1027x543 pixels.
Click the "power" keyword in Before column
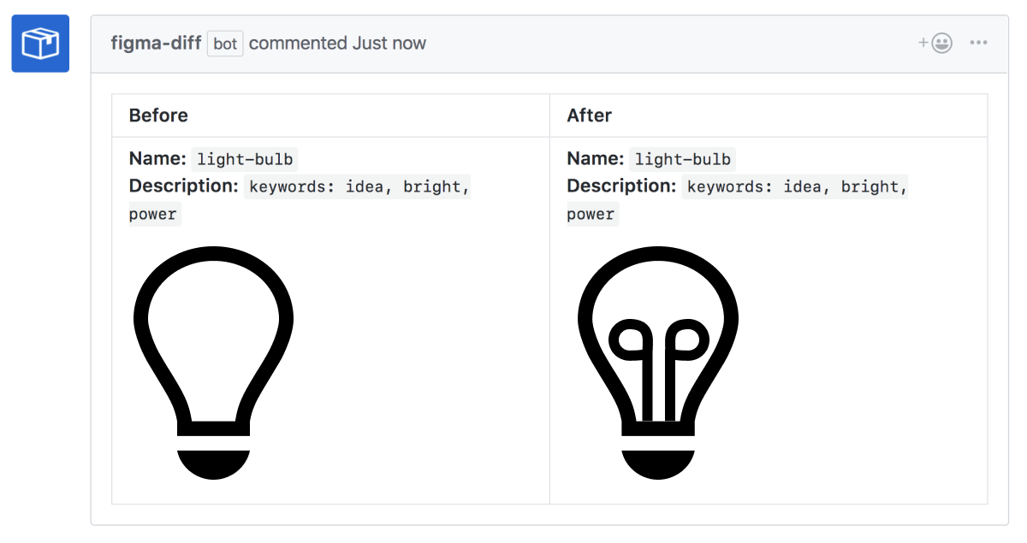pyautogui.click(x=153, y=215)
